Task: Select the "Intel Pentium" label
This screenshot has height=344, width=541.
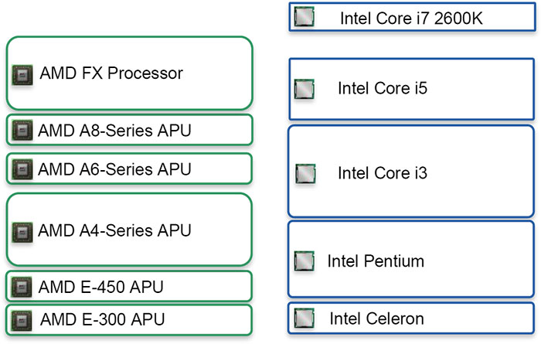Action: pyautogui.click(x=376, y=261)
